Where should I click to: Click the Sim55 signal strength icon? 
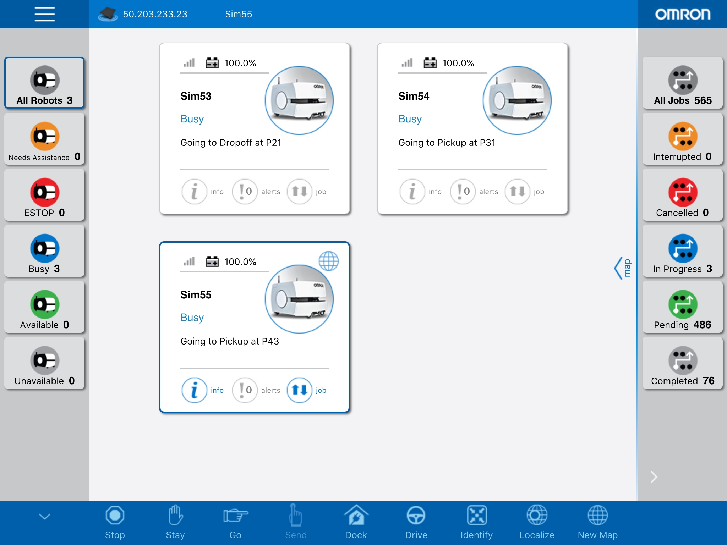[189, 262]
